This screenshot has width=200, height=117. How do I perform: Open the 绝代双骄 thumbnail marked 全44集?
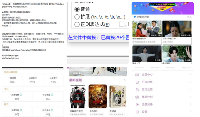(177, 54)
